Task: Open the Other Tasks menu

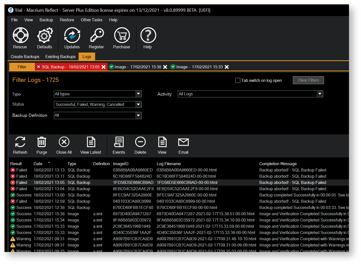Action: 92,20
